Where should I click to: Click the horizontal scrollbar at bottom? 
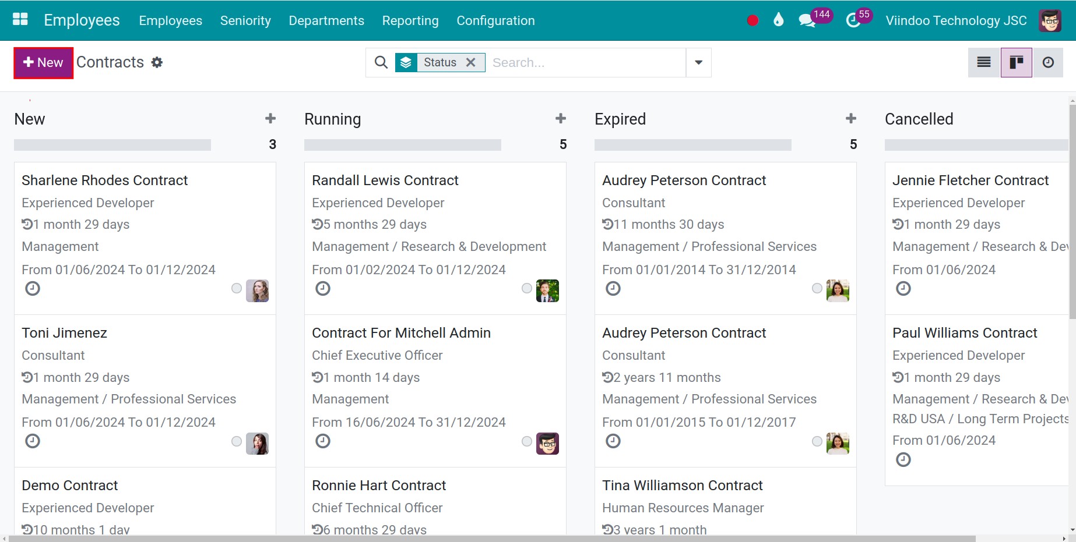(x=493, y=539)
